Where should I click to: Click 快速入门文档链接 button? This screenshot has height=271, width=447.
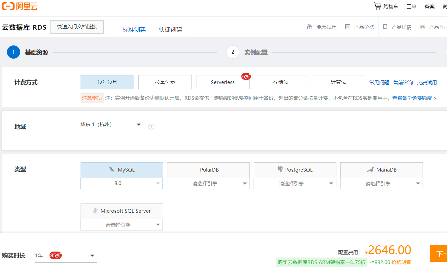pyautogui.click(x=77, y=27)
